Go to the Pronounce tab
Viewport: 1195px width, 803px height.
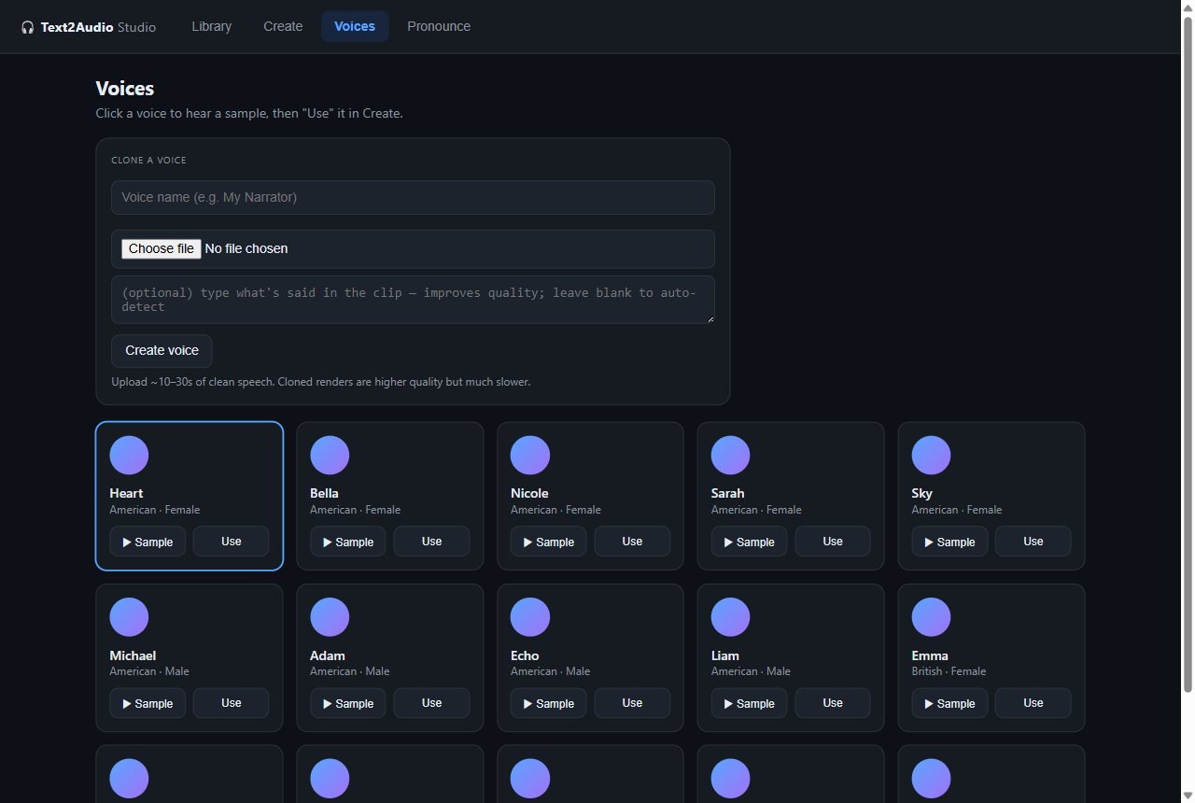click(439, 26)
